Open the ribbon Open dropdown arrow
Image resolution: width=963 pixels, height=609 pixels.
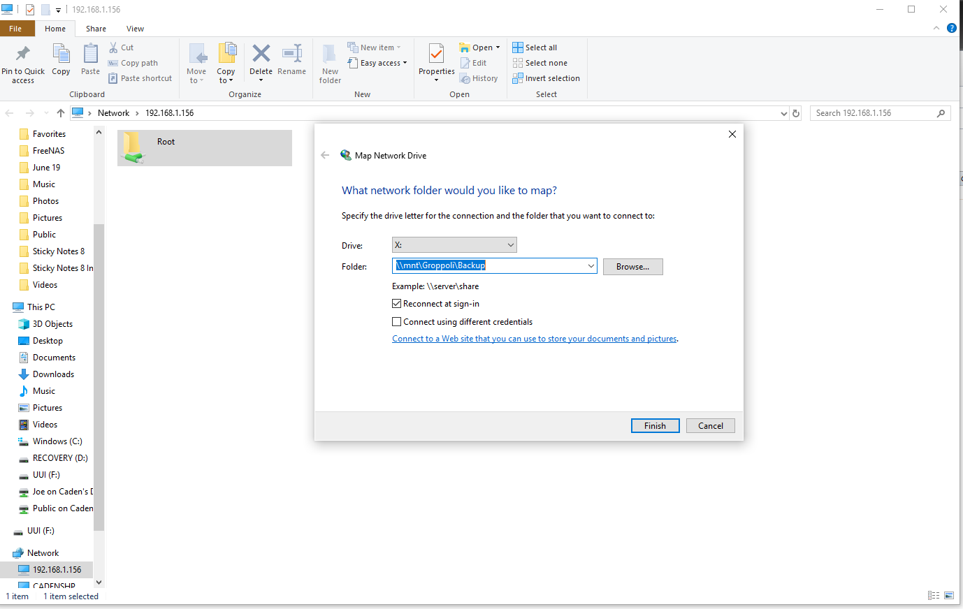tap(498, 47)
